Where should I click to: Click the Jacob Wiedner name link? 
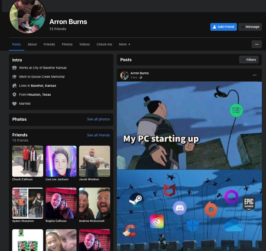pyautogui.click(x=89, y=179)
